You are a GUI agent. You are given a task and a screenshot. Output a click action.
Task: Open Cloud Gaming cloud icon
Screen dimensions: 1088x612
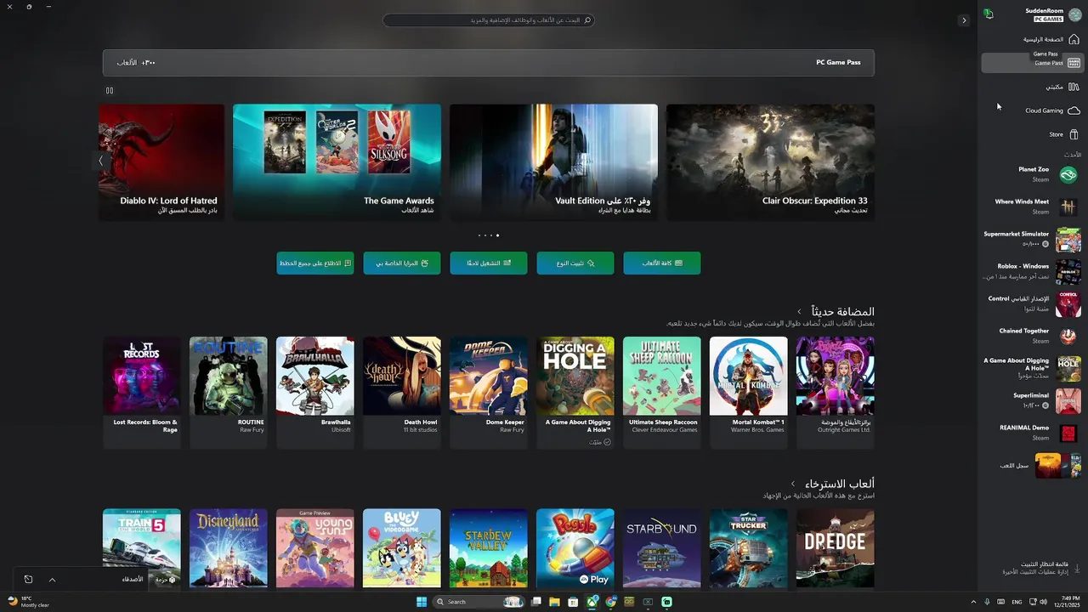1074,110
